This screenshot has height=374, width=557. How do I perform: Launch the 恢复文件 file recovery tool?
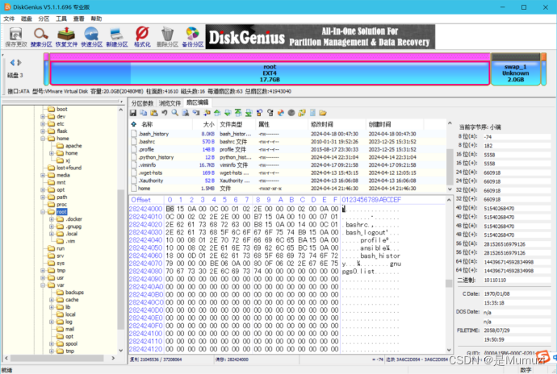pyautogui.click(x=66, y=37)
